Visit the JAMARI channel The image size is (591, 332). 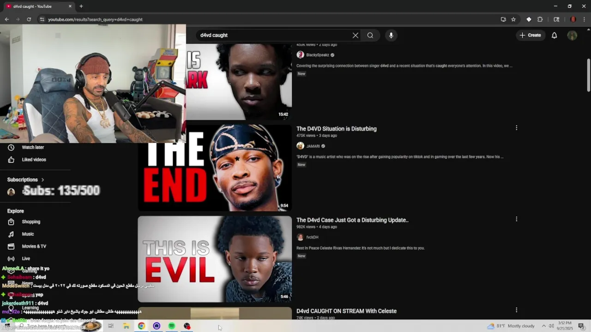(x=313, y=146)
